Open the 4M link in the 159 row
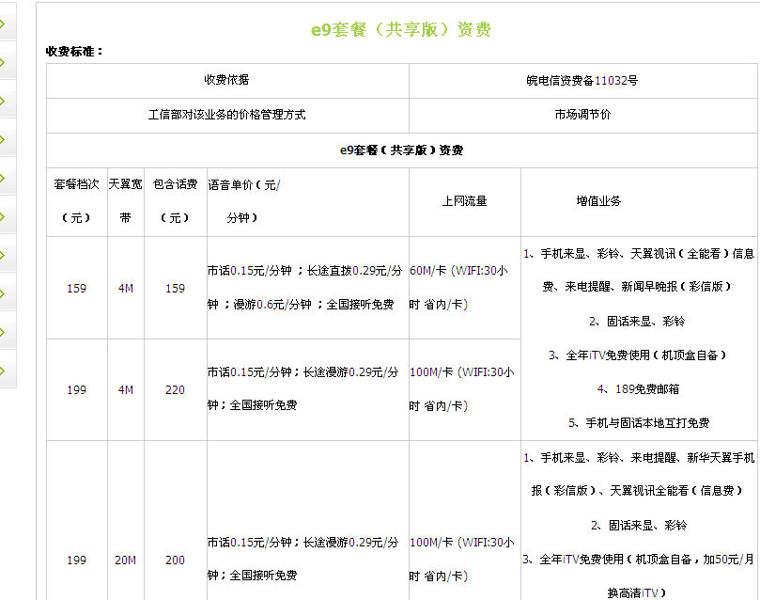 [125, 289]
